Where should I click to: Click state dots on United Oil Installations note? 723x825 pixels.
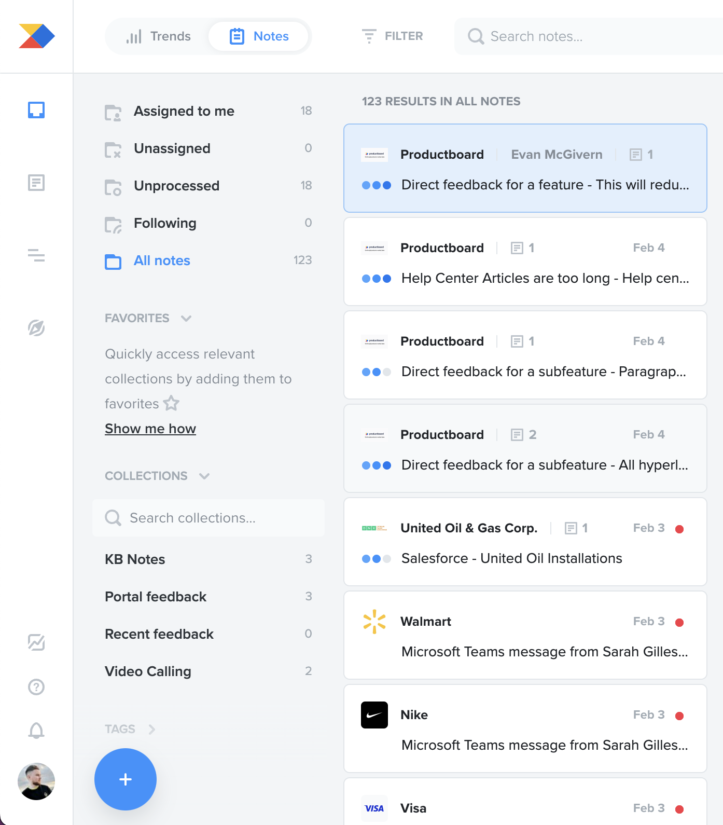click(x=377, y=559)
